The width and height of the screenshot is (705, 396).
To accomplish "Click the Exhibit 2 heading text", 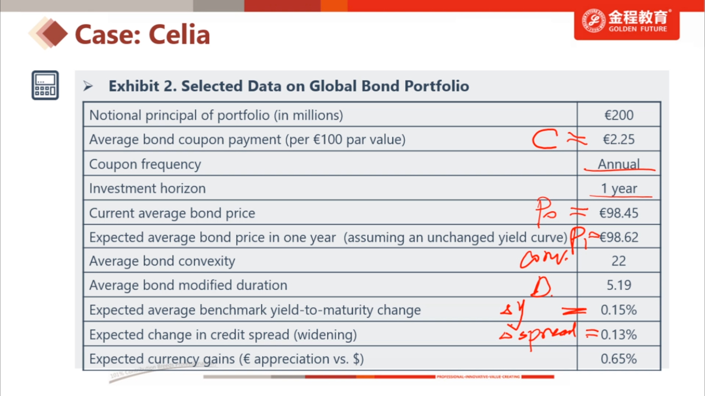I will (x=289, y=86).
